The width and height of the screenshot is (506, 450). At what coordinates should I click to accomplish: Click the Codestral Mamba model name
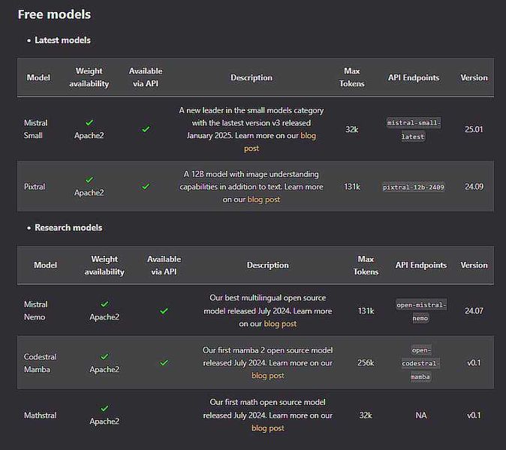pyautogui.click(x=40, y=363)
